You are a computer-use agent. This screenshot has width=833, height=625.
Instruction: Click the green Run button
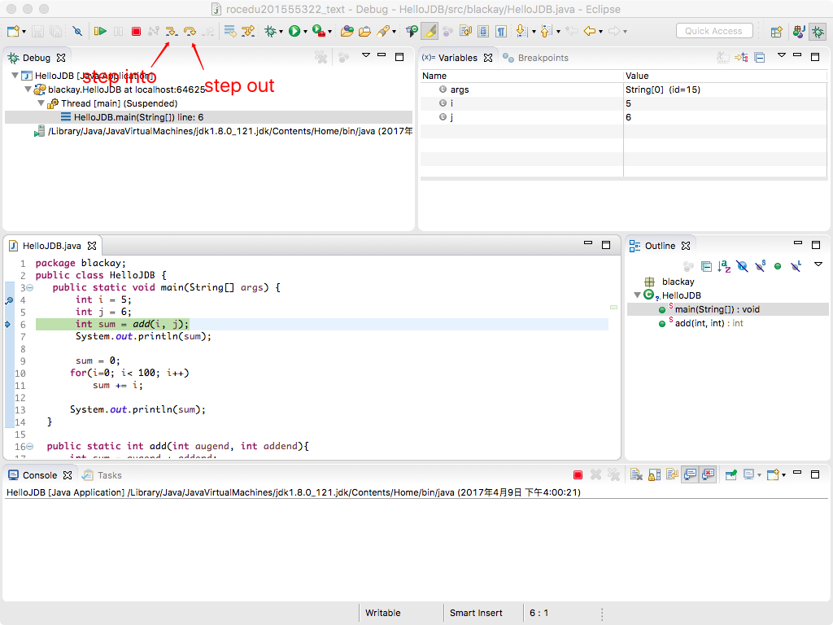(294, 32)
